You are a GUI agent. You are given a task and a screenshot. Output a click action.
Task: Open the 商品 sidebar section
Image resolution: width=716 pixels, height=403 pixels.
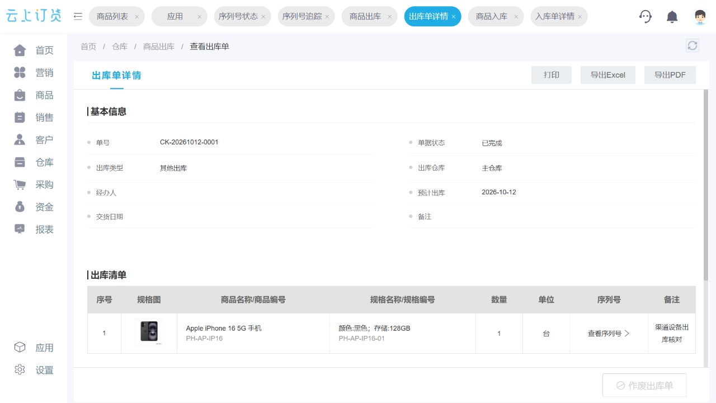(34, 95)
